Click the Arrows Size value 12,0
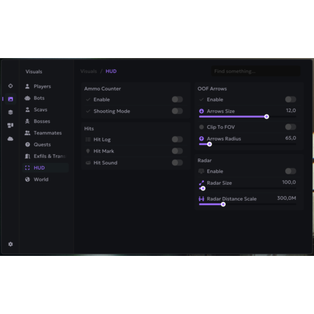This screenshot has width=314, height=314. point(291,110)
